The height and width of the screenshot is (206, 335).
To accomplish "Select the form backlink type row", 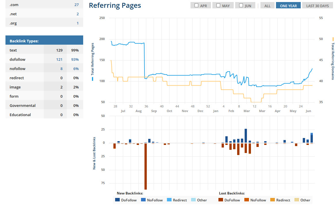I will (44, 96).
